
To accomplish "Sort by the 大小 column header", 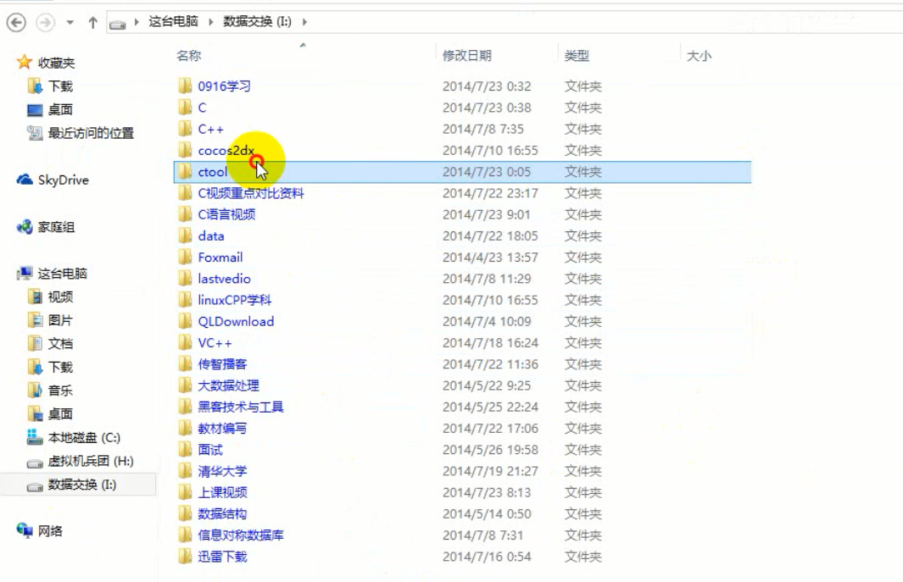I will [700, 55].
